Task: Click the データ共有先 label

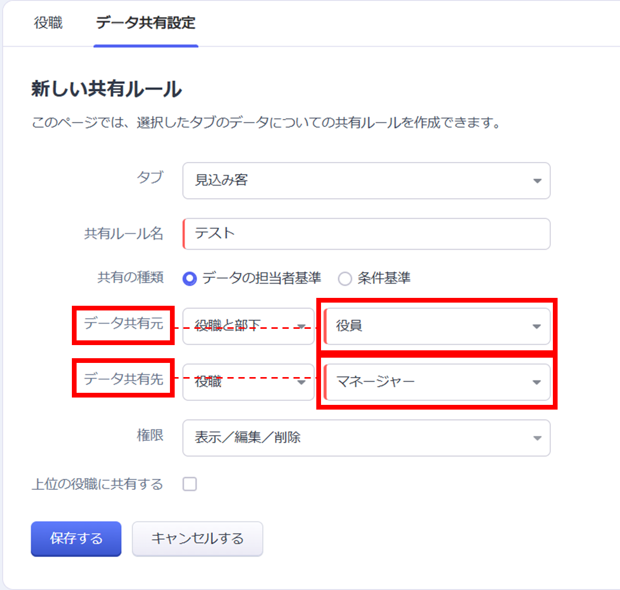Action: coord(124,379)
